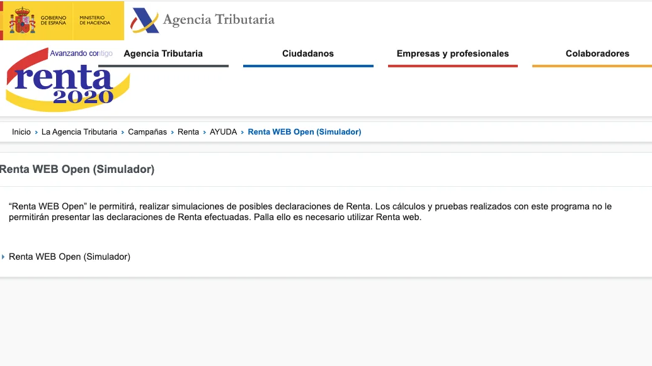Open the Renta WEB Open (Simulador) list link
The width and height of the screenshot is (652, 366).
[x=69, y=257]
